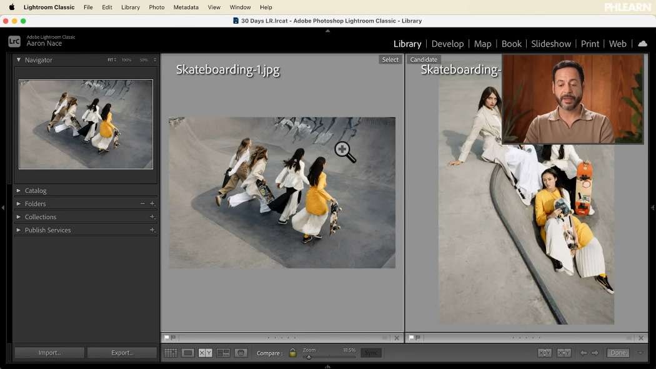
Task: Click the Skateboarding-1.jpg Select image
Action: (282, 193)
